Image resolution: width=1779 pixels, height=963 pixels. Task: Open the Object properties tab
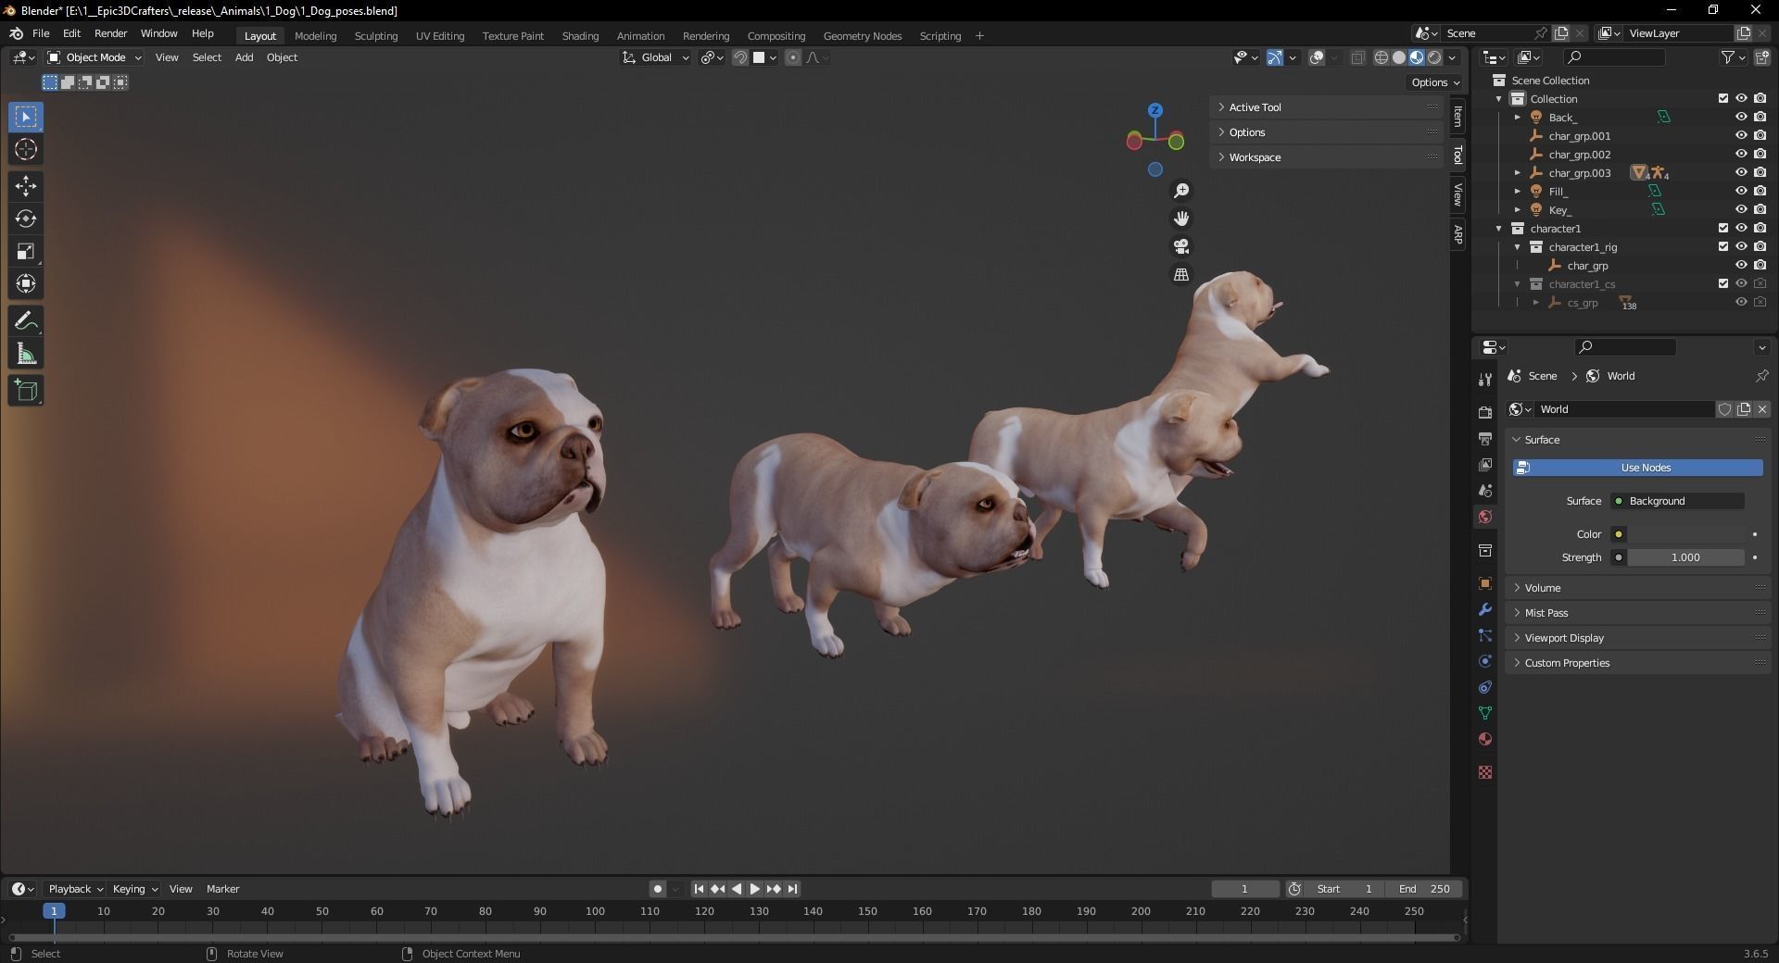click(x=1485, y=583)
